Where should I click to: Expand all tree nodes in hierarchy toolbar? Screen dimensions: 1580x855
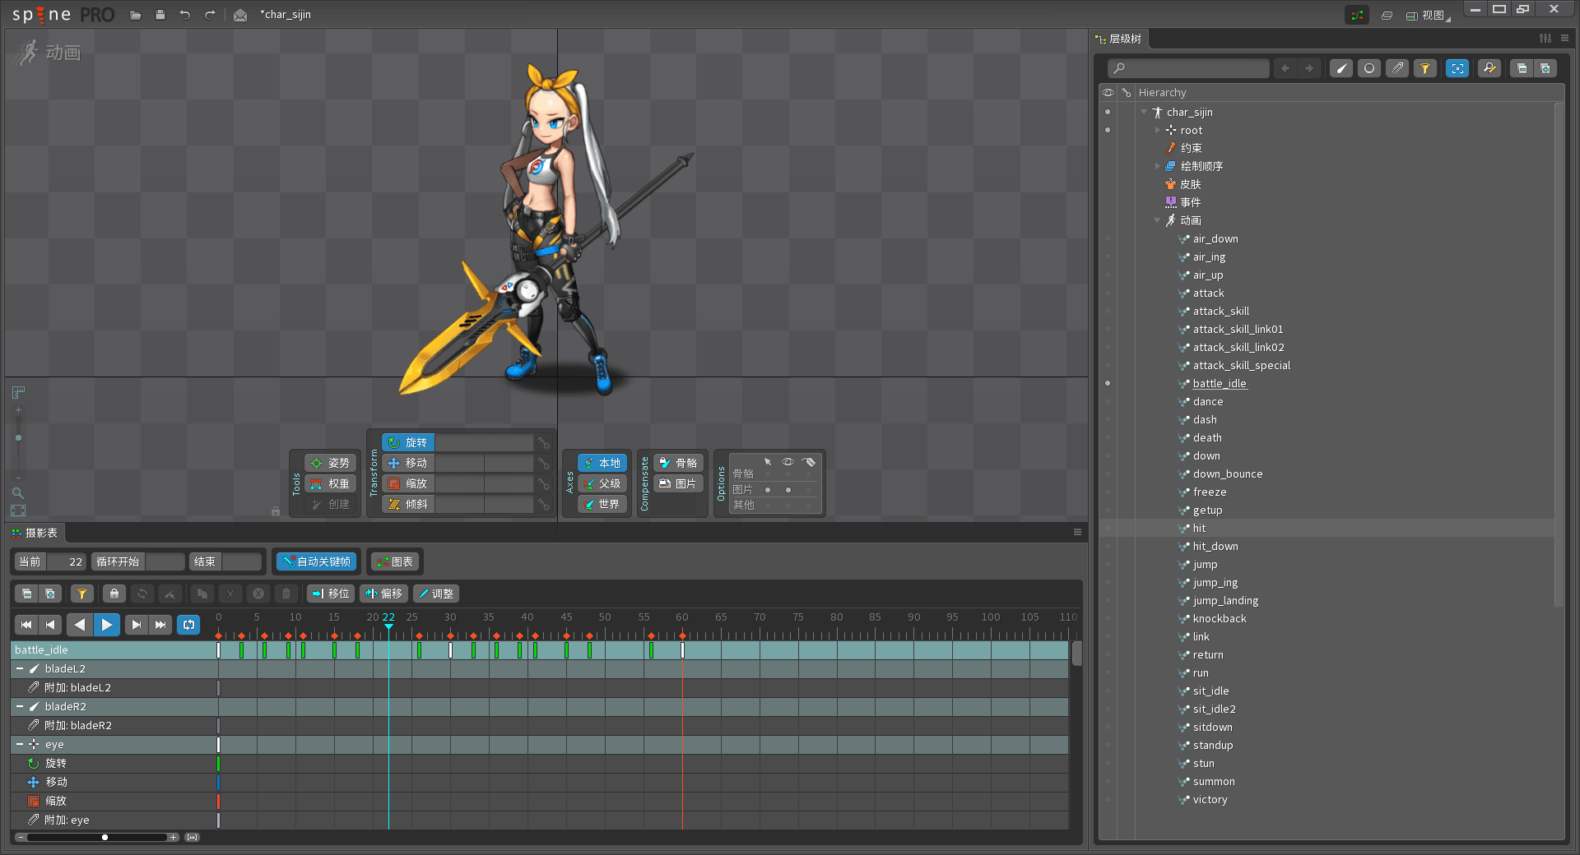[x=1545, y=68]
